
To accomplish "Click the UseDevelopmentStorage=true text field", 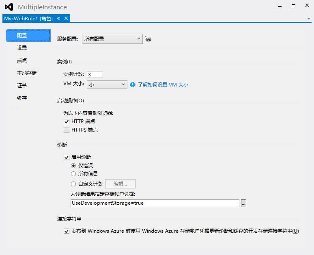I will click(155, 203).
